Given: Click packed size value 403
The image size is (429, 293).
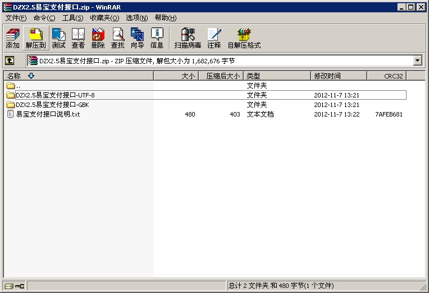Looking at the screenshot, I should tap(235, 114).
